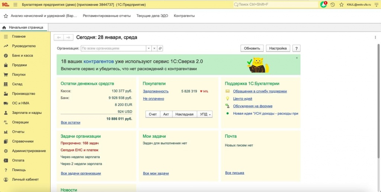This screenshot has width=381, height=192.
Task: Click the Главное section icon
Action: pyautogui.click(x=6, y=36)
